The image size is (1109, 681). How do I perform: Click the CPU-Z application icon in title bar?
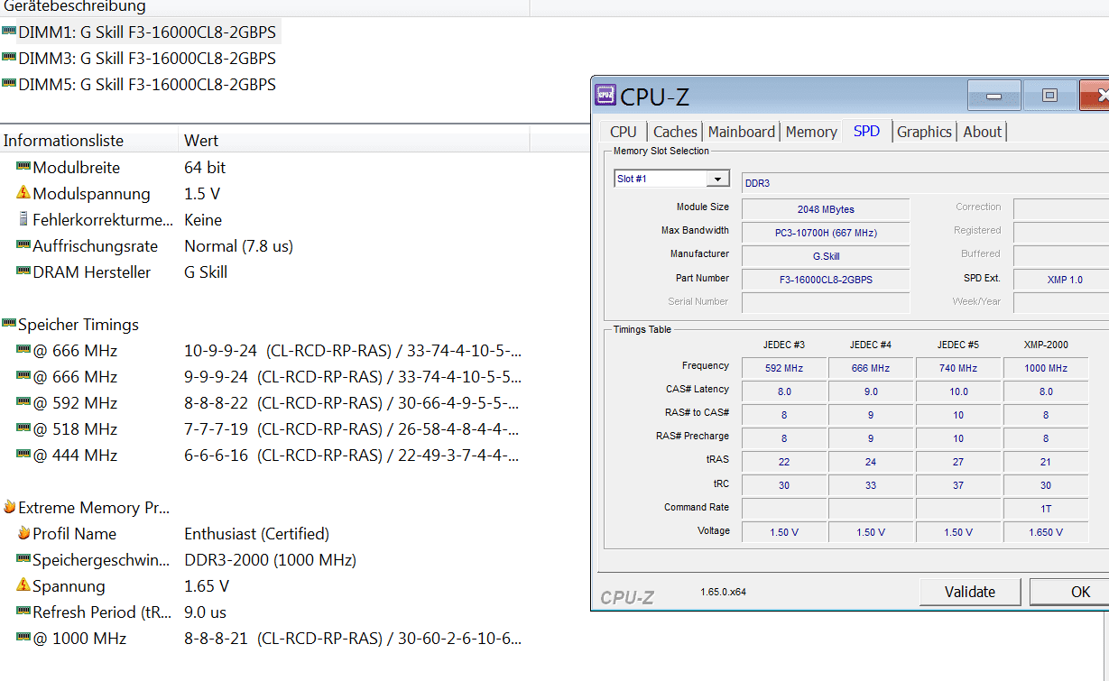point(605,95)
